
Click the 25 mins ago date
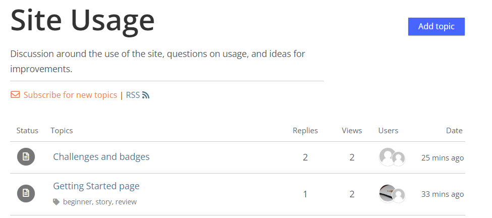tap(443, 157)
